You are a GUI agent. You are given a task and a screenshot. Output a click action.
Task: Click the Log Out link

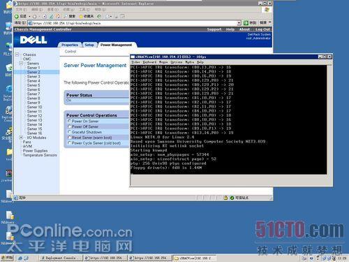(262, 29)
